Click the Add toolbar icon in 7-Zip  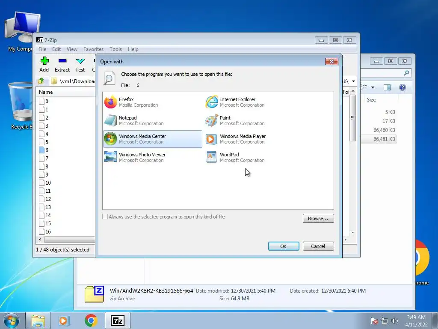[44, 64]
